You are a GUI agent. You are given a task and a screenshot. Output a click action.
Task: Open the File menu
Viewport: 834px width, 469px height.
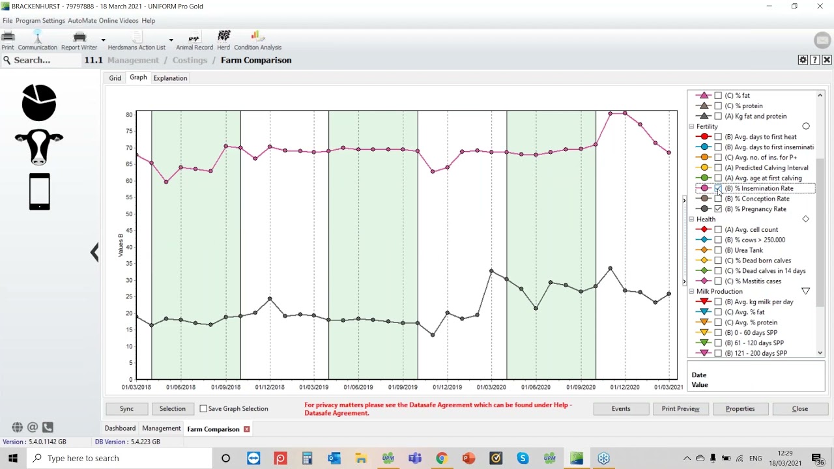coord(7,21)
